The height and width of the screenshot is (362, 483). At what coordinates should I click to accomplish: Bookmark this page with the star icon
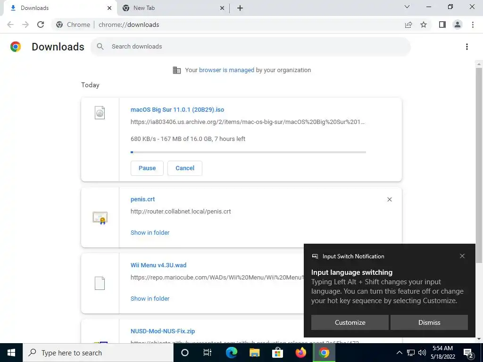[x=424, y=25]
